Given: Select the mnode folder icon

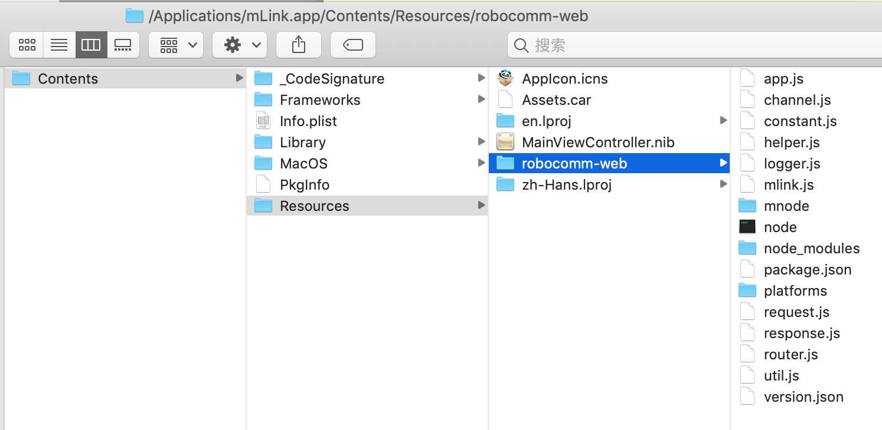Looking at the screenshot, I should [747, 206].
